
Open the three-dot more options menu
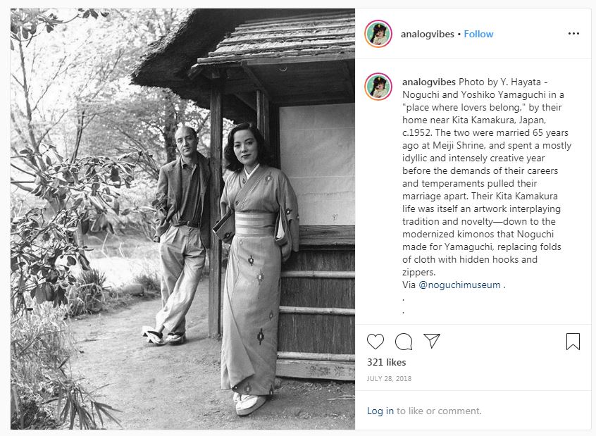tap(573, 33)
